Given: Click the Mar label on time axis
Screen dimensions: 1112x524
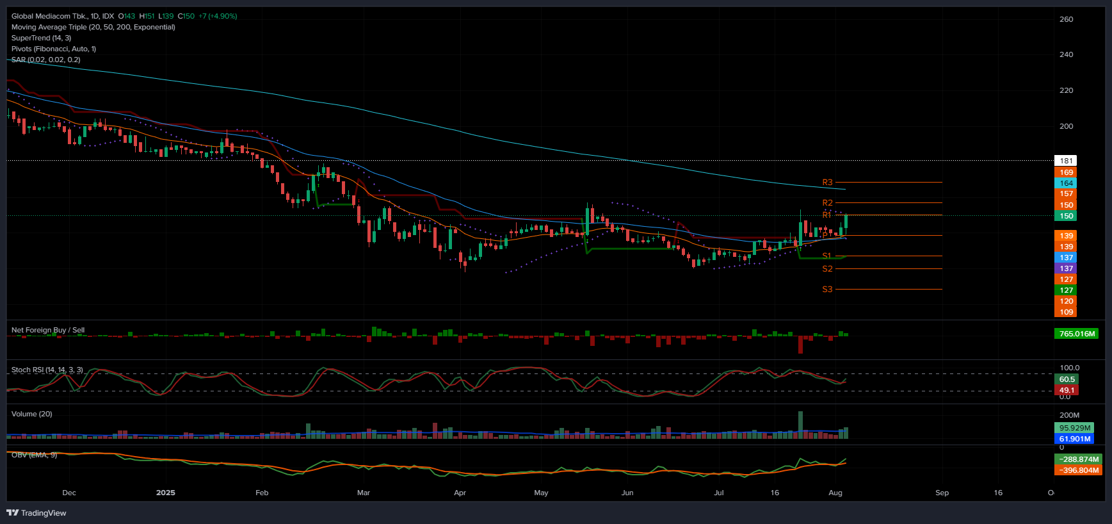Looking at the screenshot, I should tap(364, 493).
